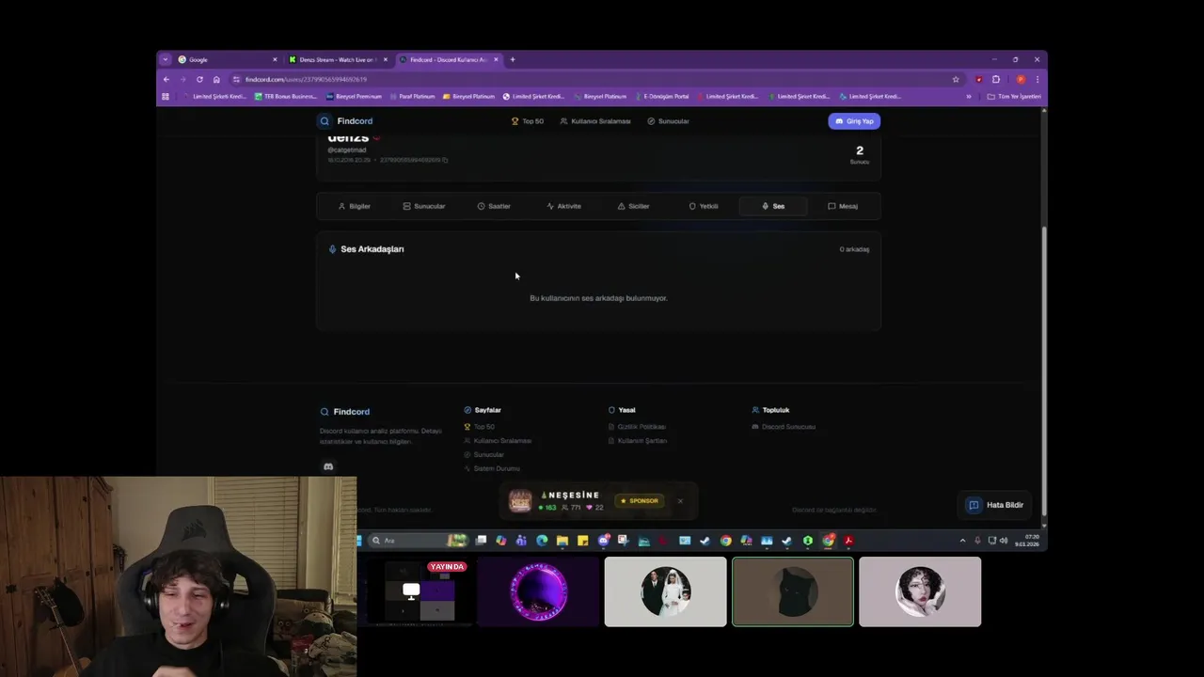1204x677 pixels.
Task: Select the wedding photo participant tile
Action: (x=665, y=591)
